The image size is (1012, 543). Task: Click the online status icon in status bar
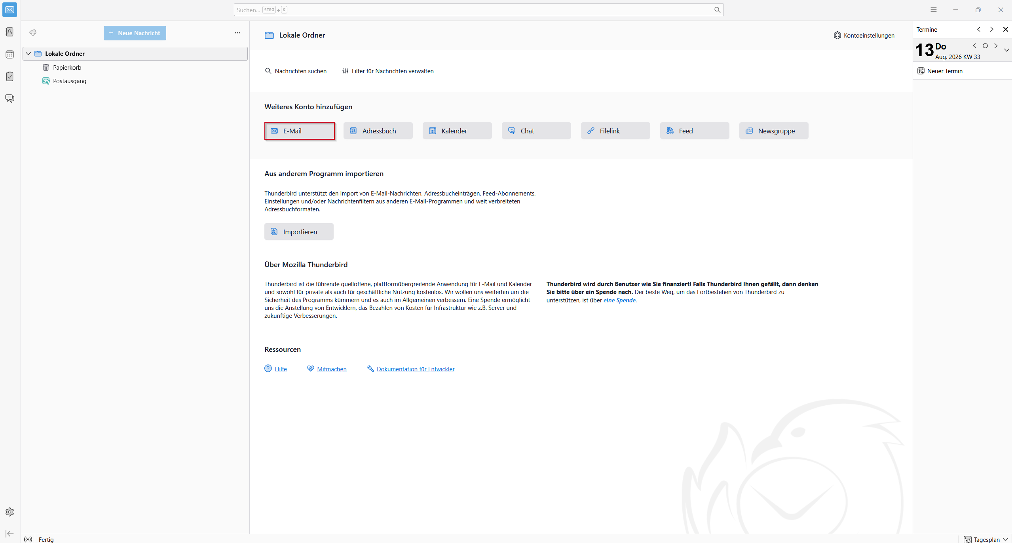(28, 539)
